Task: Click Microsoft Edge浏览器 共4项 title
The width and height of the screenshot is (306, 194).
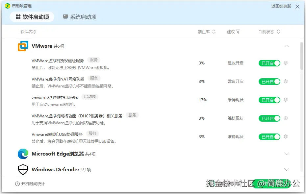Action: point(64,154)
